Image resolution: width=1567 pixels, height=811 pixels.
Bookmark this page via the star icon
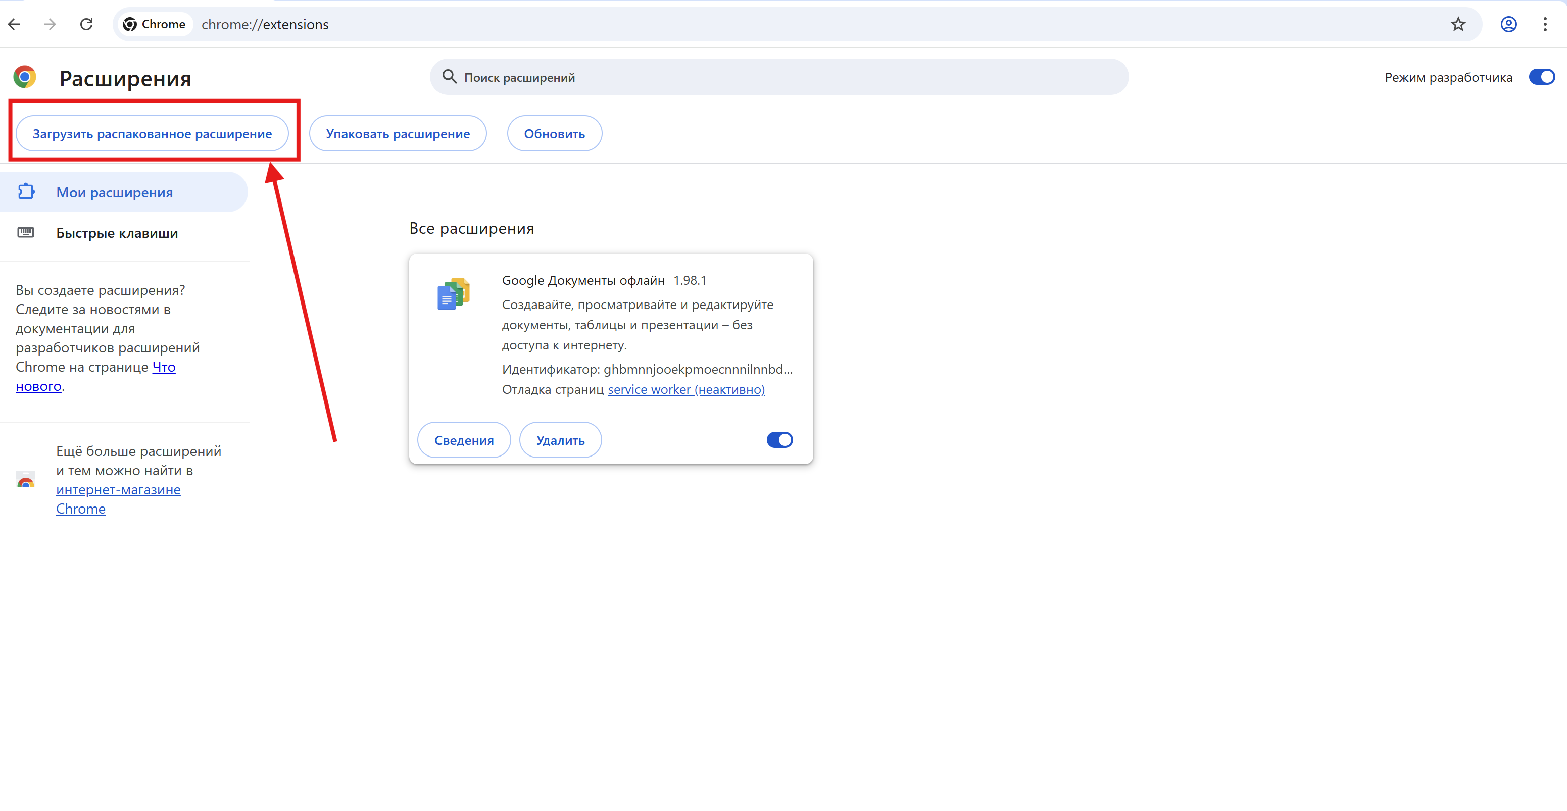[x=1458, y=24]
